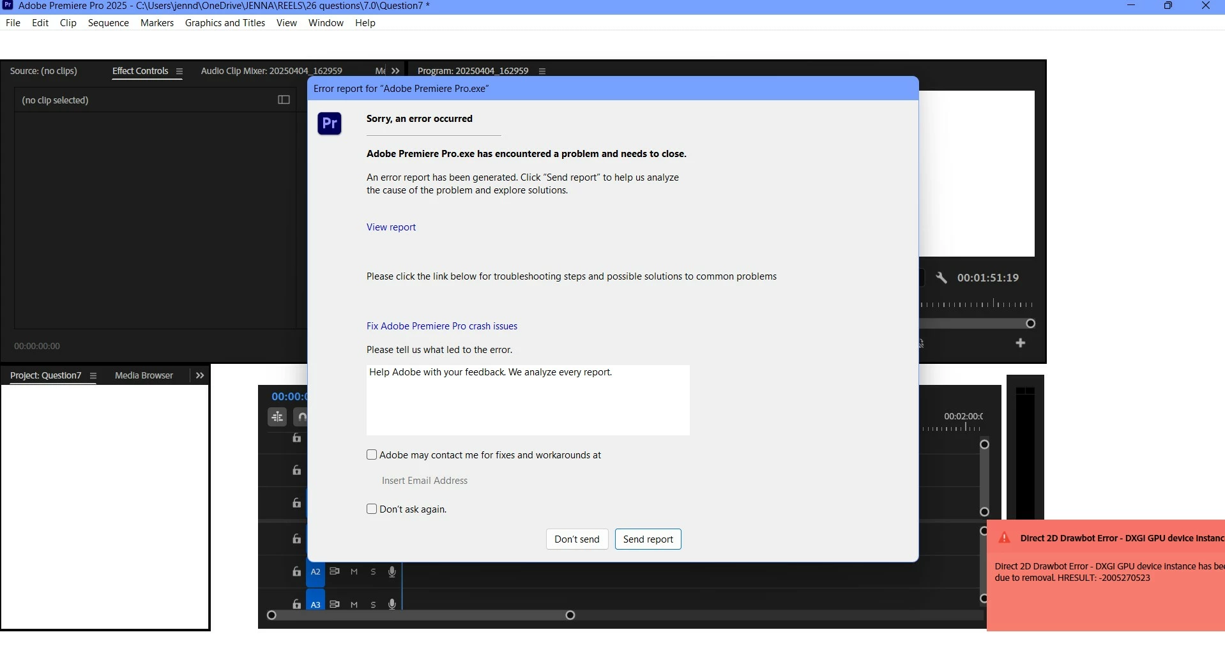The height and width of the screenshot is (646, 1225).
Task: Mute the A2 audio track
Action: coord(354,572)
